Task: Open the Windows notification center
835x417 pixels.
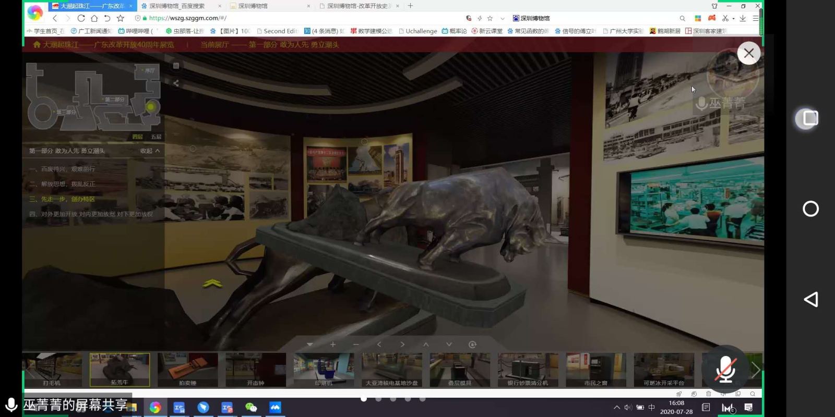Action: tap(748, 407)
